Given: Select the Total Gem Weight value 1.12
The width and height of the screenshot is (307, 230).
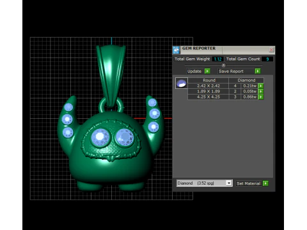Looking at the screenshot, I should (x=217, y=59).
